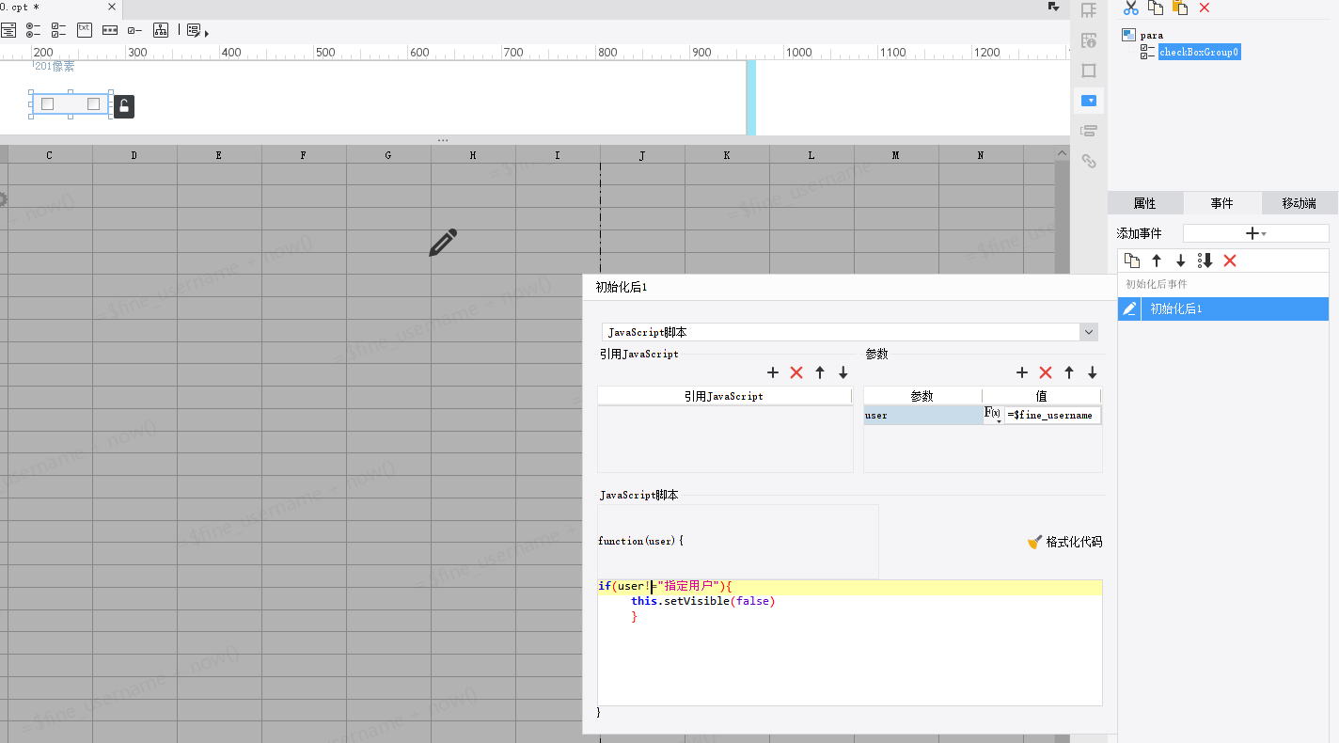Image resolution: width=1339 pixels, height=743 pixels.
Task: Select column C header in the spreadsheet
Action: [x=50, y=154]
